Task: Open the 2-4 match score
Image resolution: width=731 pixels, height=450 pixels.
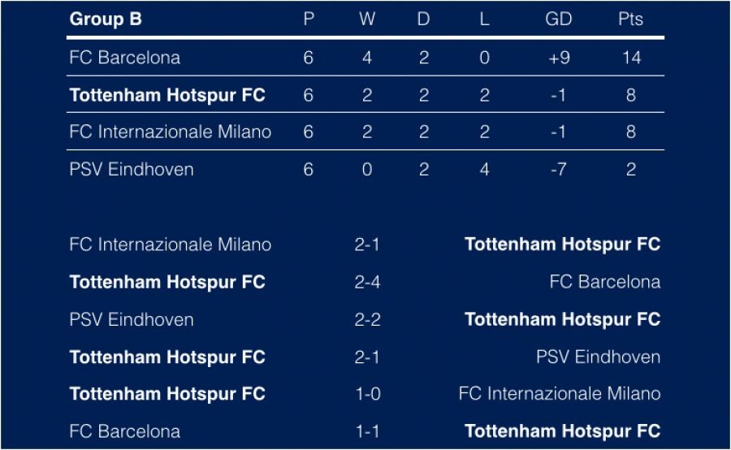Action: pyautogui.click(x=367, y=282)
